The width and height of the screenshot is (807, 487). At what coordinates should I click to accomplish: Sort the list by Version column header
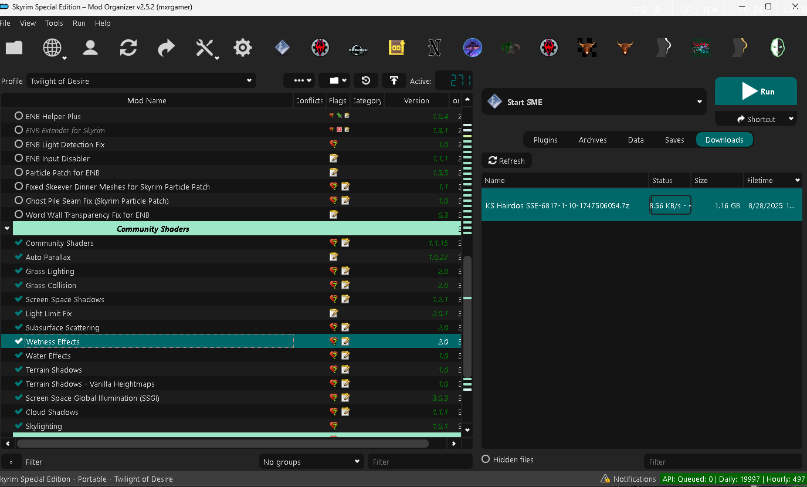tap(416, 100)
